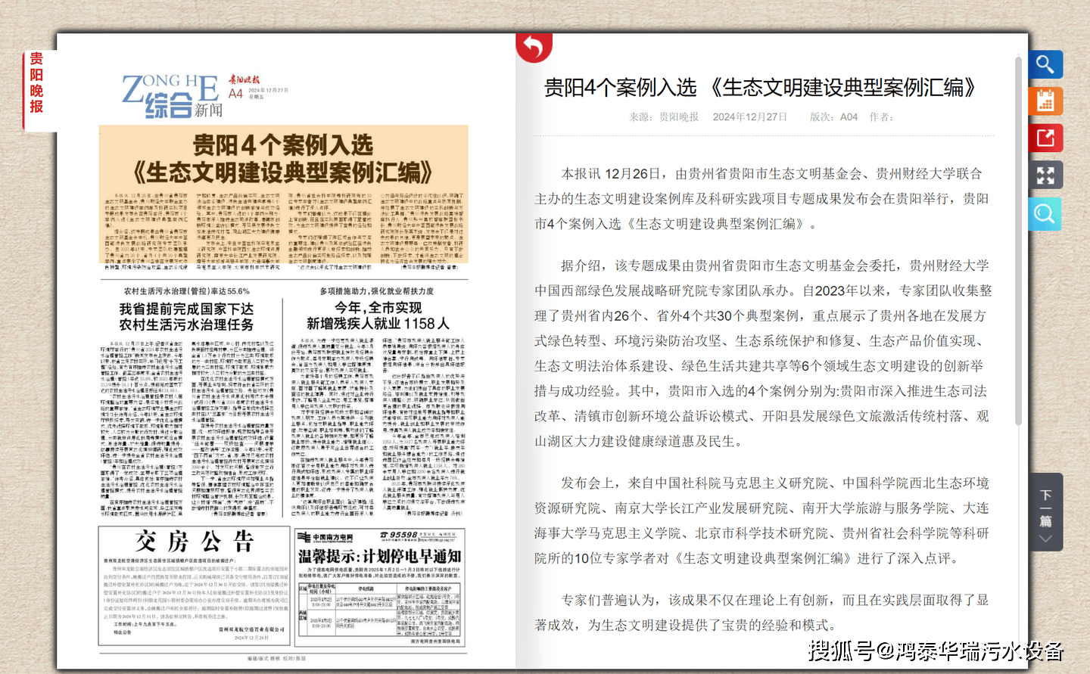Select the 贵阳晚报 side tab
1090x674 pixels.
point(36,83)
